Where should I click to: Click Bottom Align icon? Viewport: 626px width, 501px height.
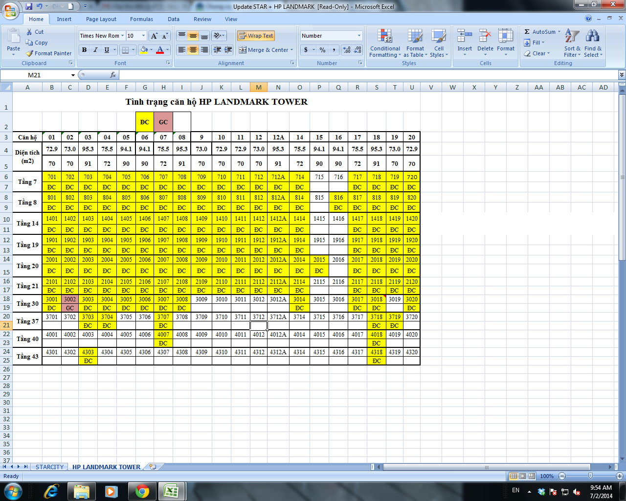[x=204, y=36]
